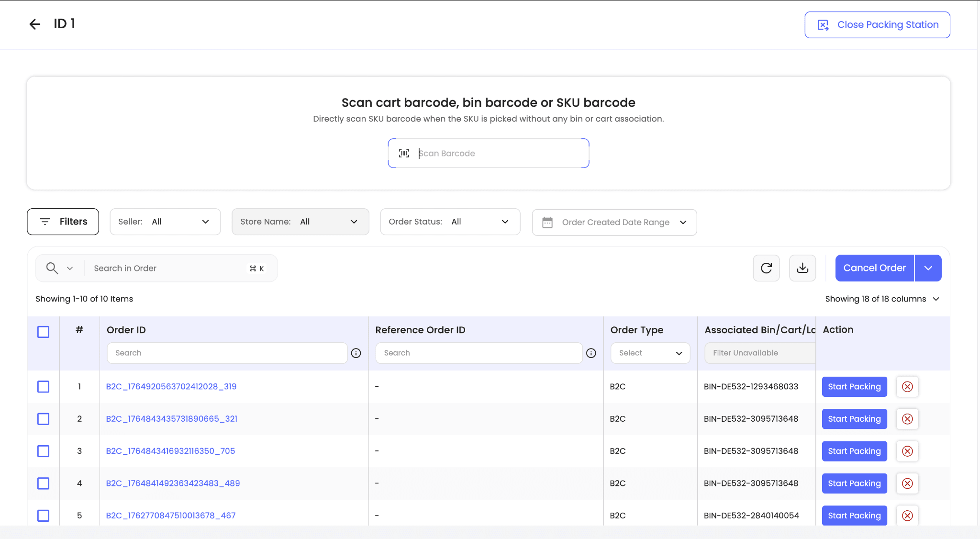Open the Order Status dropdown
The height and width of the screenshot is (539, 980).
tap(450, 222)
